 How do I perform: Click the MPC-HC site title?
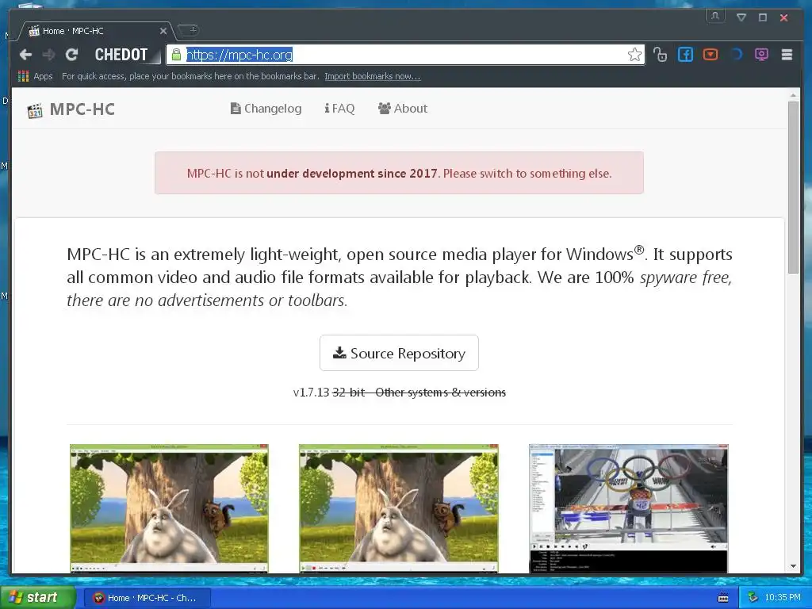tap(82, 109)
